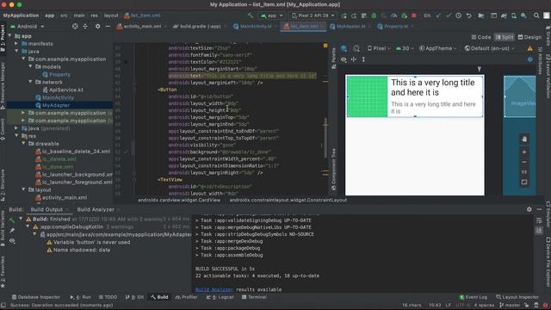The height and width of the screenshot is (310, 551).
Task: Zoom out the layout preview with minus
Action: pos(524,162)
